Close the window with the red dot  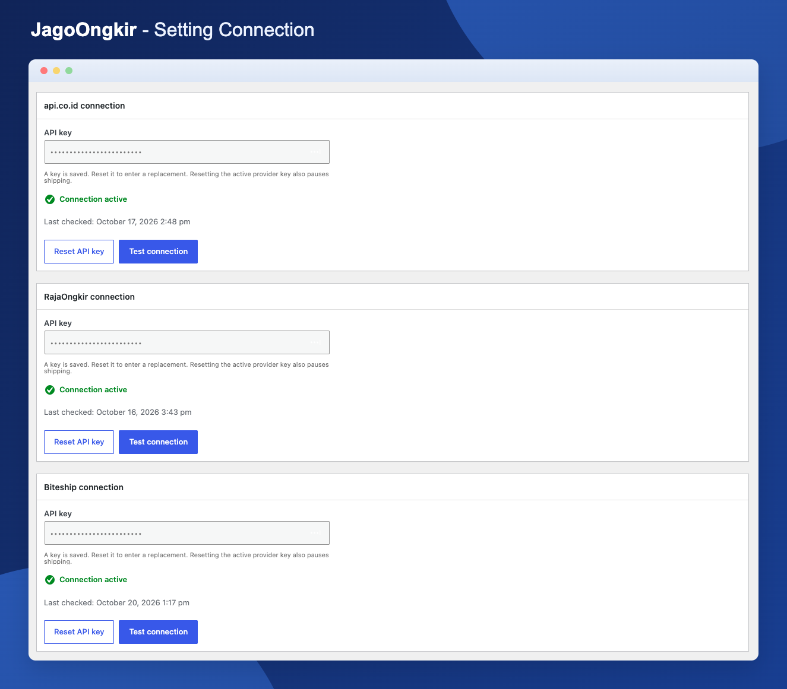tap(44, 71)
